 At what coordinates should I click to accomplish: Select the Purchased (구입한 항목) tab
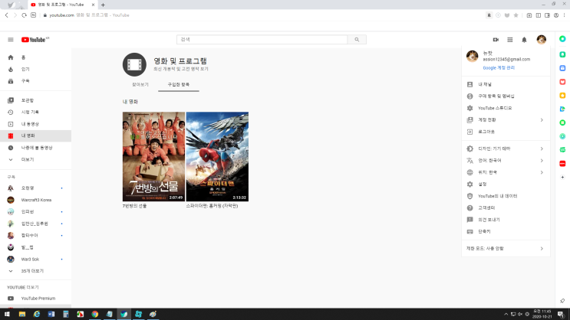179,84
